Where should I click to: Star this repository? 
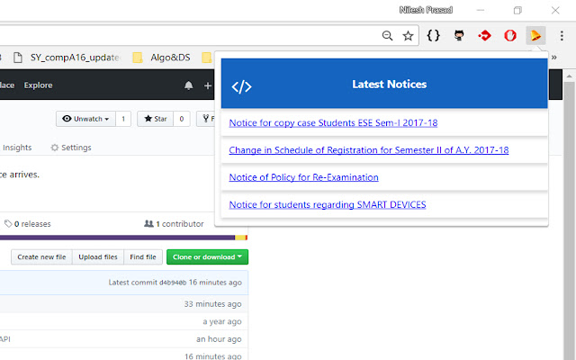155,119
